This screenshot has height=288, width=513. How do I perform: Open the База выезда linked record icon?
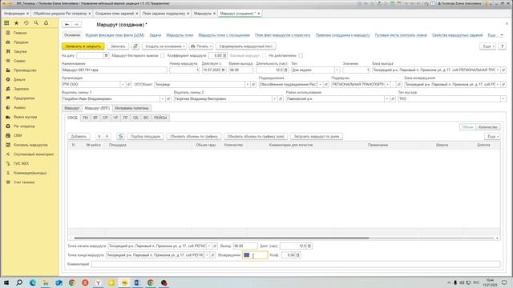click(x=503, y=70)
